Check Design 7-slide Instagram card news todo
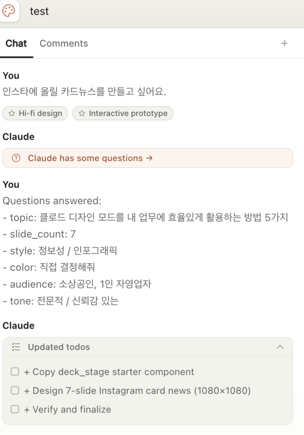 pos(15,390)
